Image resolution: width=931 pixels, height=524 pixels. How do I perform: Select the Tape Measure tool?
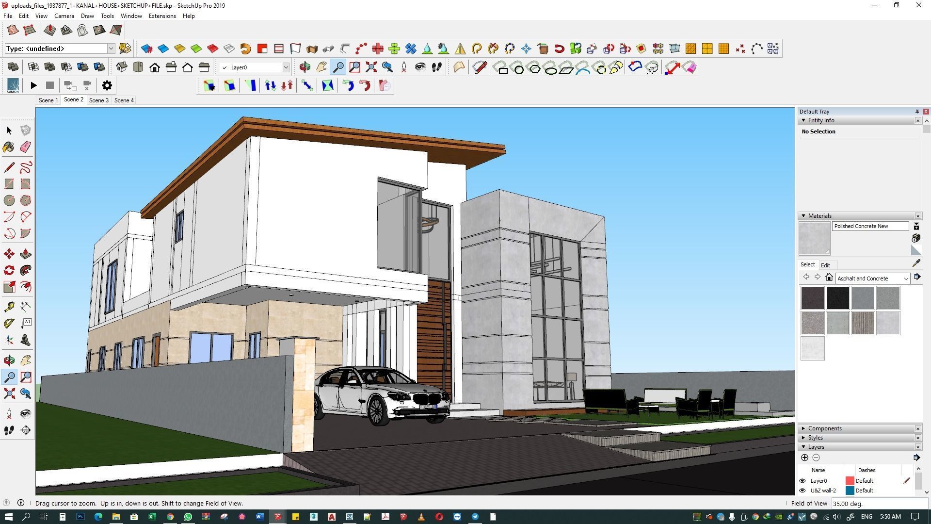click(x=9, y=307)
